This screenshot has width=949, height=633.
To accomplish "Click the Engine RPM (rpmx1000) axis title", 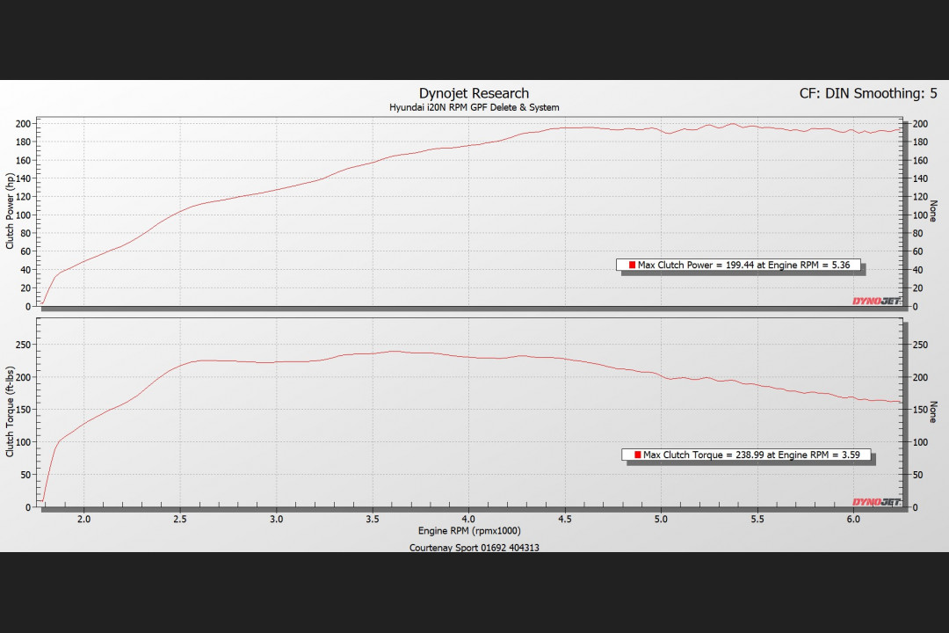I will [469, 531].
